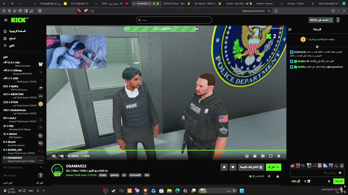This screenshot has height=195, width=348.
Task: Open ABOKYAN channel in sidebar
Action: (x=23, y=96)
